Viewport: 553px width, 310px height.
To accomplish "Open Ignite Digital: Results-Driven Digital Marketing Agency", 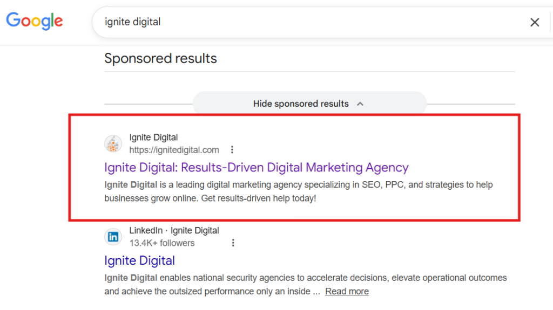I will (x=257, y=168).
